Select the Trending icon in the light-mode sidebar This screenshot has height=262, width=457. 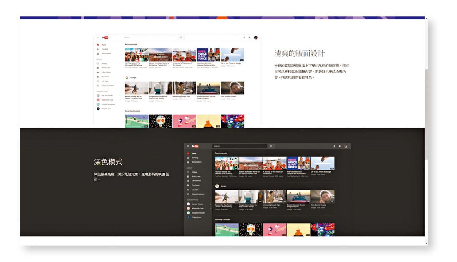(x=98, y=49)
